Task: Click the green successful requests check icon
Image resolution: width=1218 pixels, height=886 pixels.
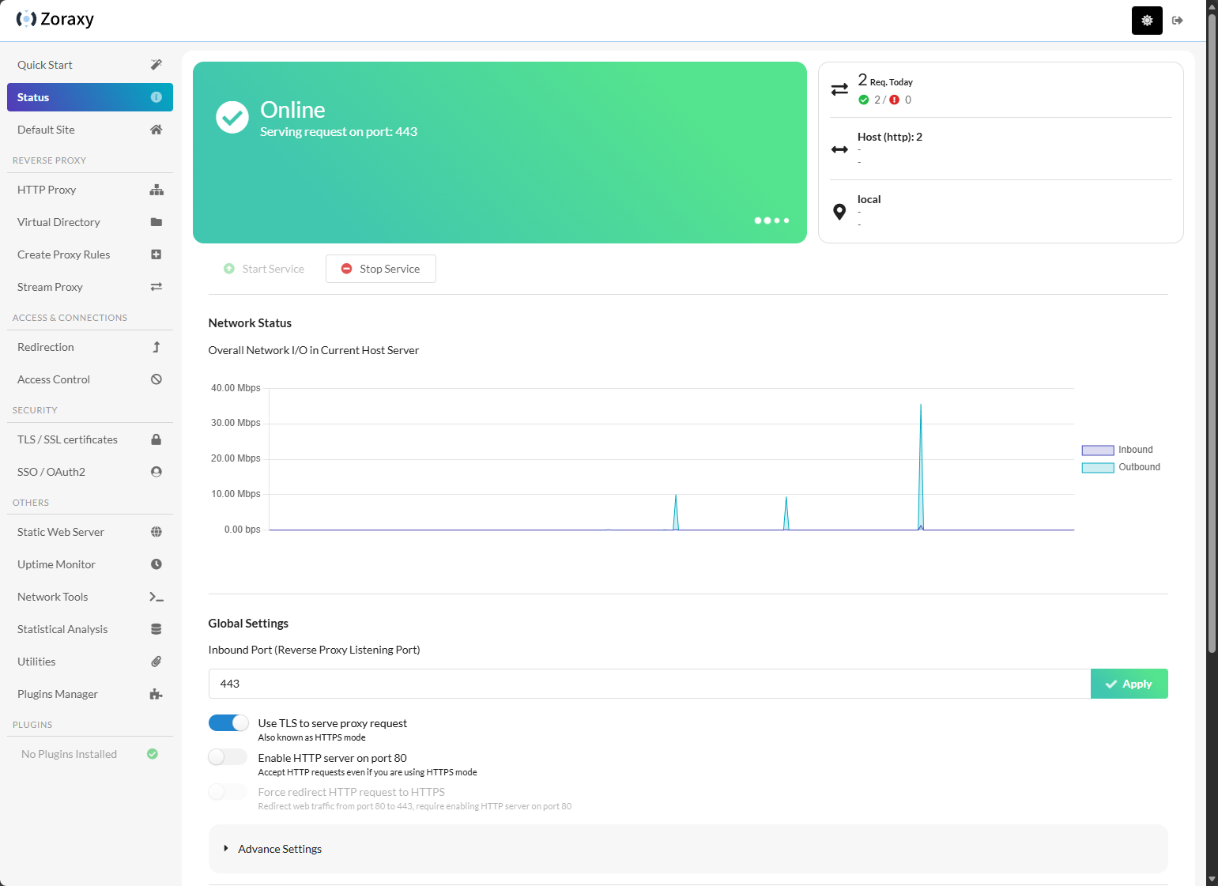Action: pyautogui.click(x=864, y=100)
